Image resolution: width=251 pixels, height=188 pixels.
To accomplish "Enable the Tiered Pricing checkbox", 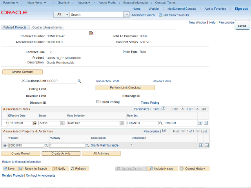I will (x=98, y=102).
